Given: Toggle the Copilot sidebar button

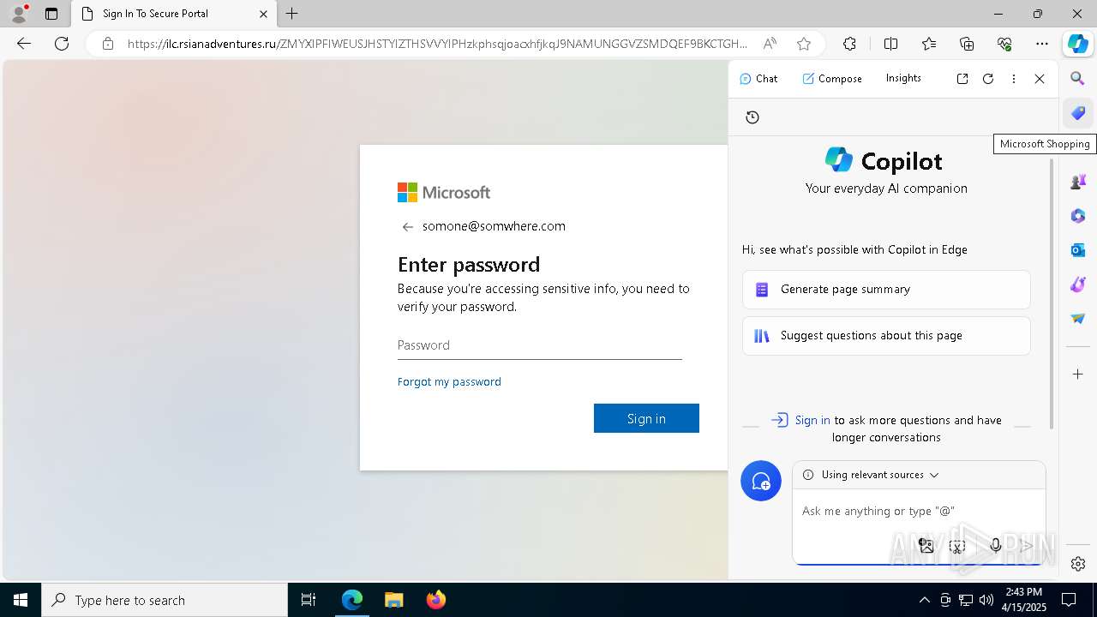Looking at the screenshot, I should pos(1077,44).
